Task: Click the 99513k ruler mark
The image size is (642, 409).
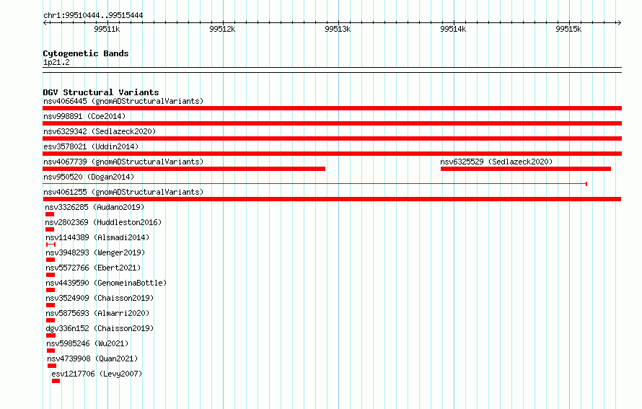Action: 338,29
